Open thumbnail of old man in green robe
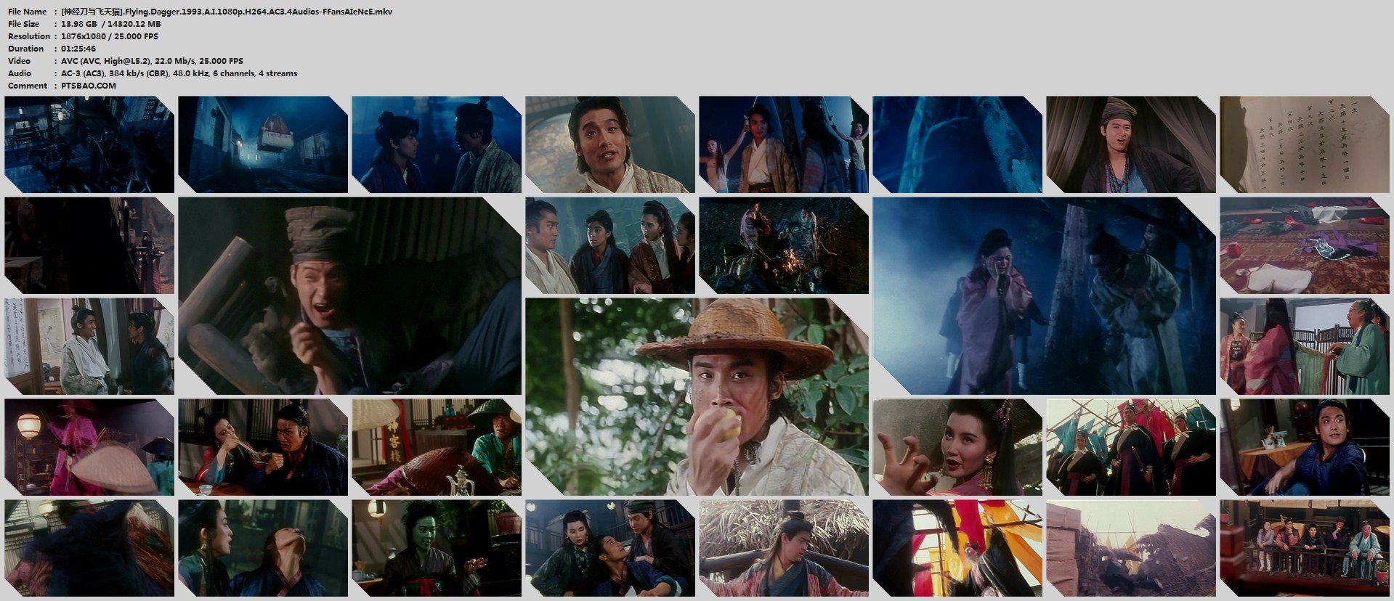 pyautogui.click(x=1304, y=346)
